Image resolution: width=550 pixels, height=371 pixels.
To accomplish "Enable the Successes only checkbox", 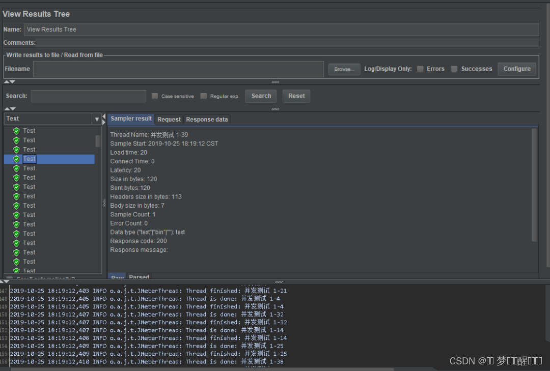I will [454, 69].
